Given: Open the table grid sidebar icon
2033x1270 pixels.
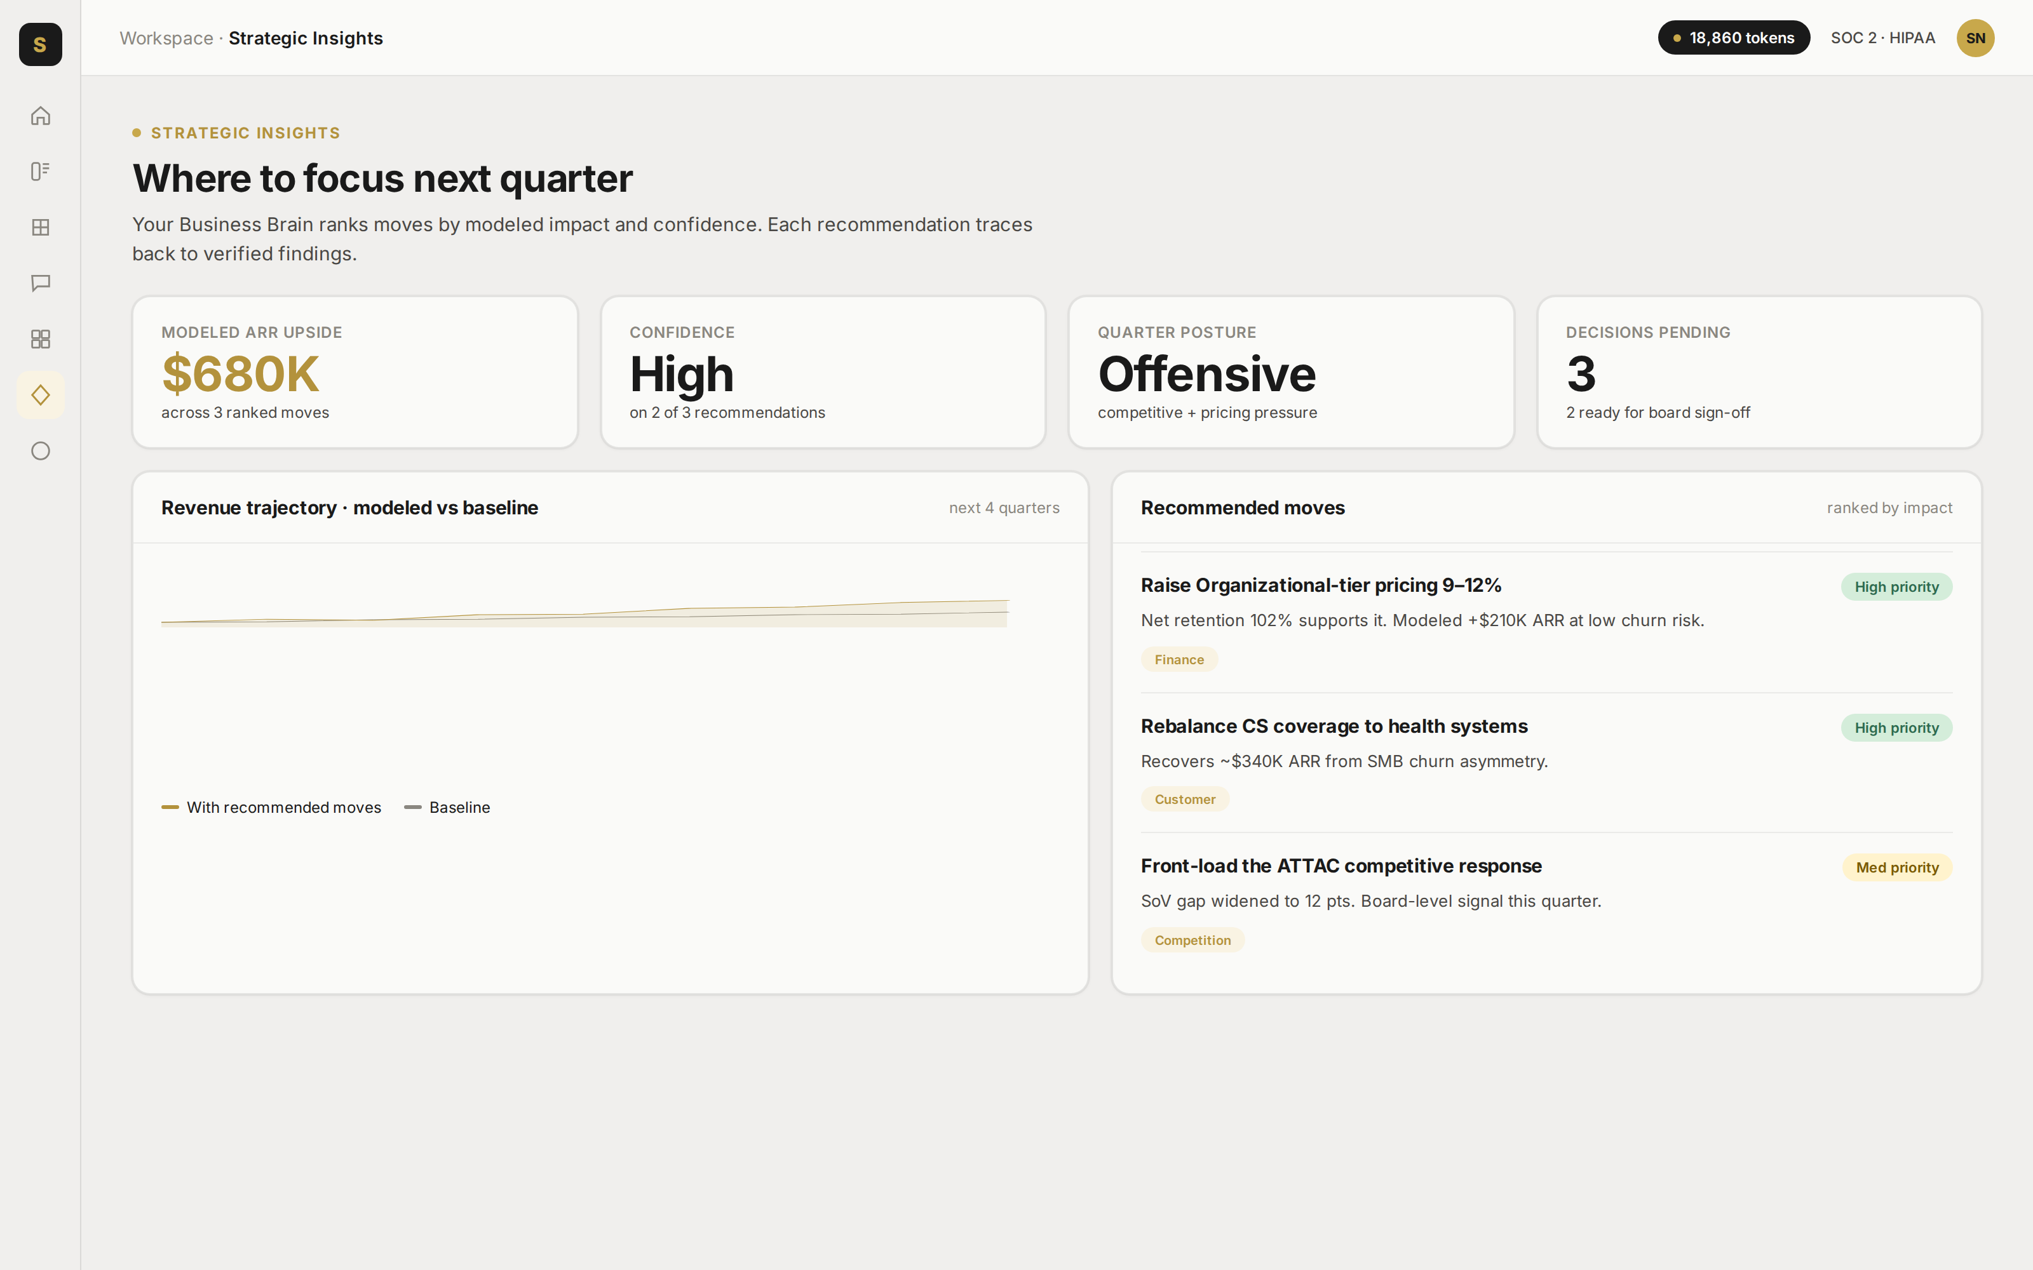Looking at the screenshot, I should [x=40, y=227].
